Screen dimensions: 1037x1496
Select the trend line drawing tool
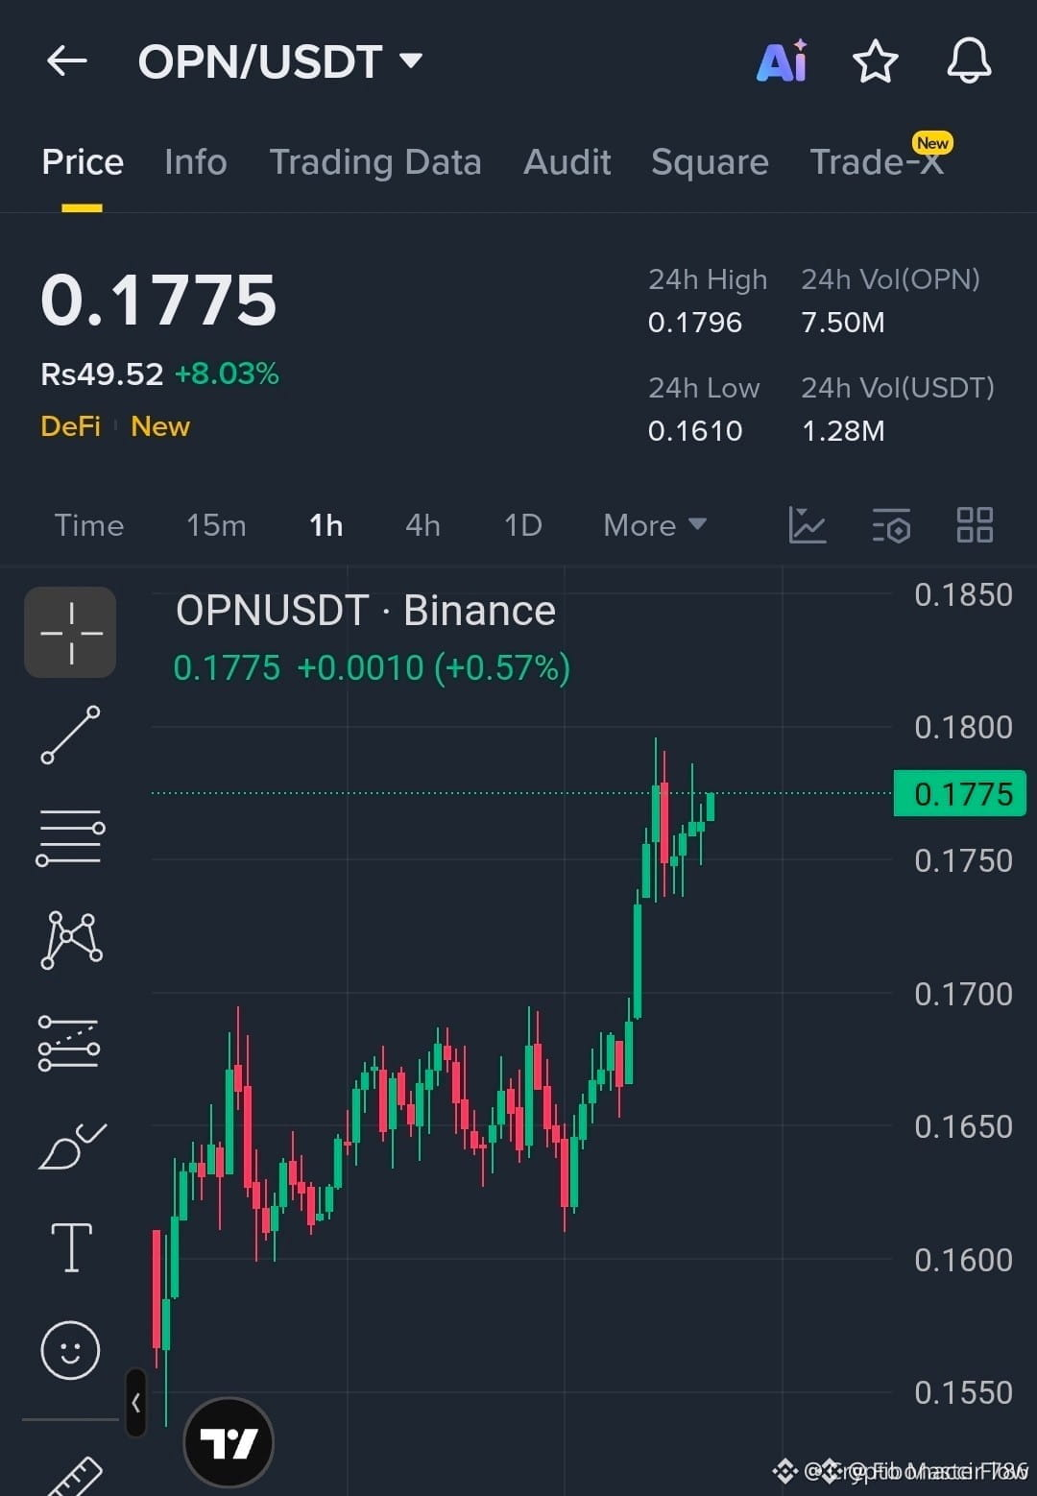pos(70,736)
